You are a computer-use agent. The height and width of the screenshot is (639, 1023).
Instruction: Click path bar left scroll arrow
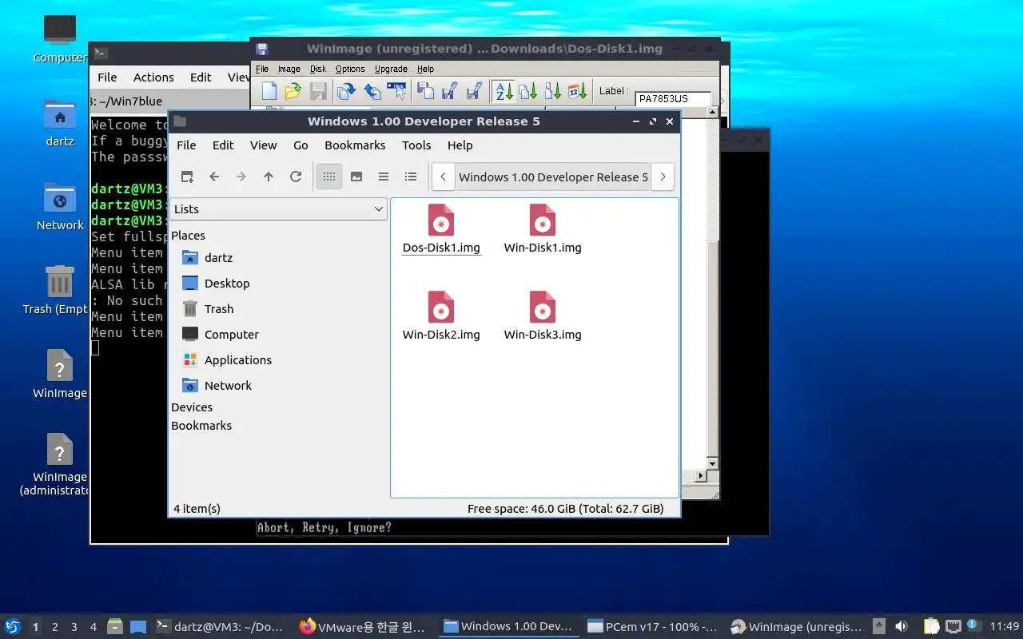pyautogui.click(x=444, y=177)
